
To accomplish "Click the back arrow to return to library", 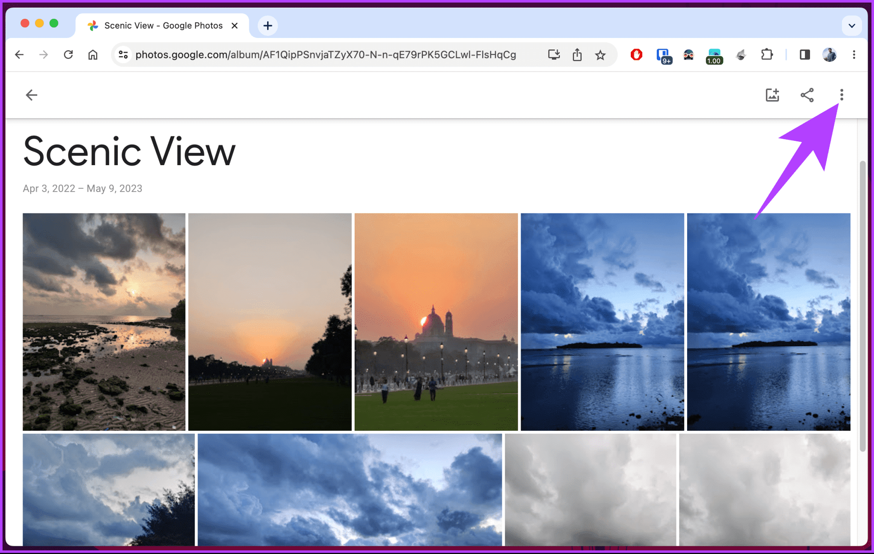I will point(31,95).
